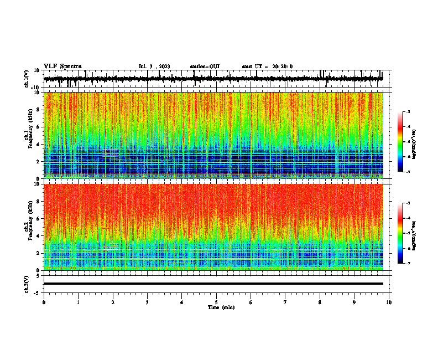438x339 pixels.
Task: Click inside the ch.2 frequency spectrogram
Action: click(213, 227)
